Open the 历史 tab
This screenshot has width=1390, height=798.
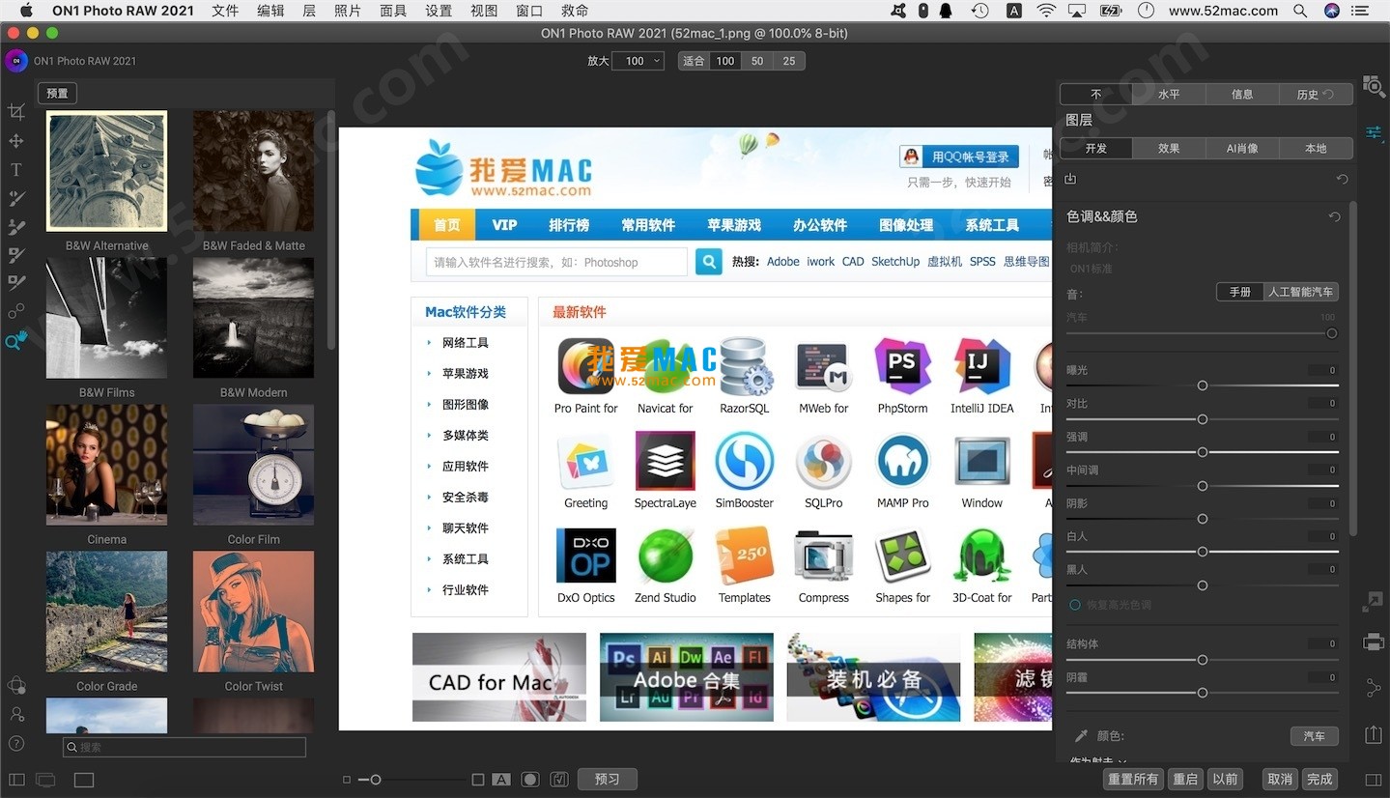[x=1316, y=95]
